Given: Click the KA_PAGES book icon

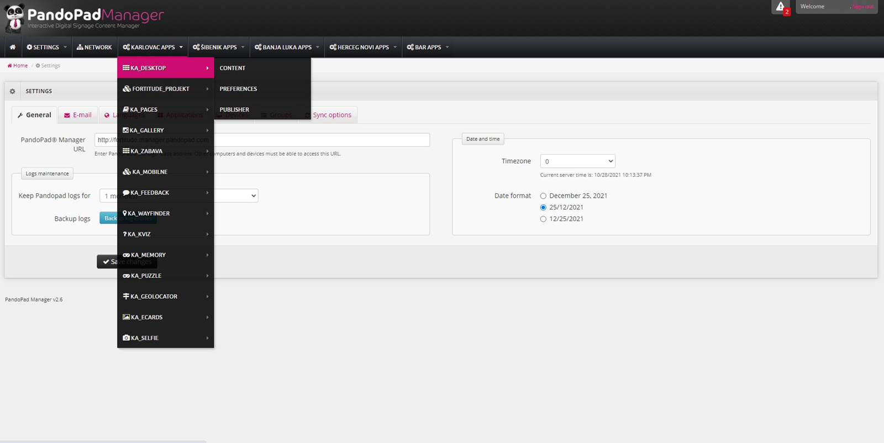Looking at the screenshot, I should click(x=126, y=109).
